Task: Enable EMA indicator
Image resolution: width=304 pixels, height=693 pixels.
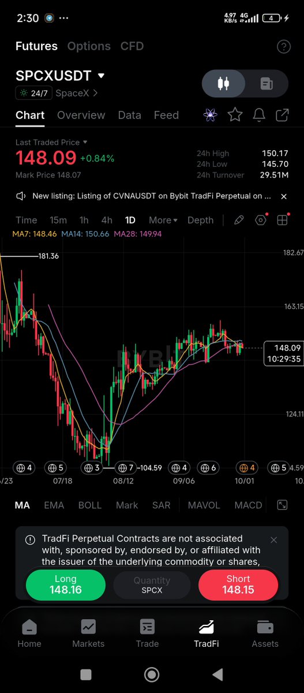Action: point(54,505)
